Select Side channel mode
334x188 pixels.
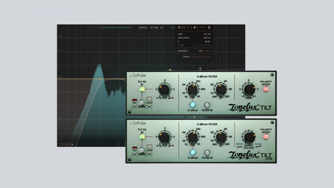tap(209, 57)
